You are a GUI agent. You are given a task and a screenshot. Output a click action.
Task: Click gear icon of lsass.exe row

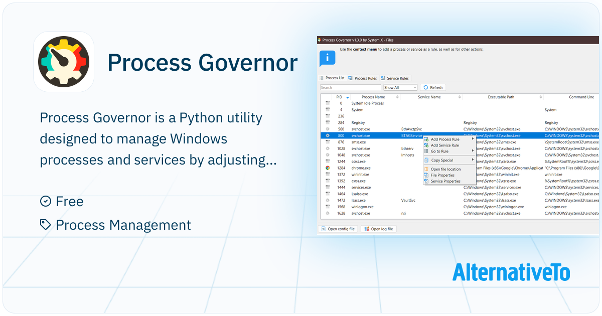[x=327, y=200]
